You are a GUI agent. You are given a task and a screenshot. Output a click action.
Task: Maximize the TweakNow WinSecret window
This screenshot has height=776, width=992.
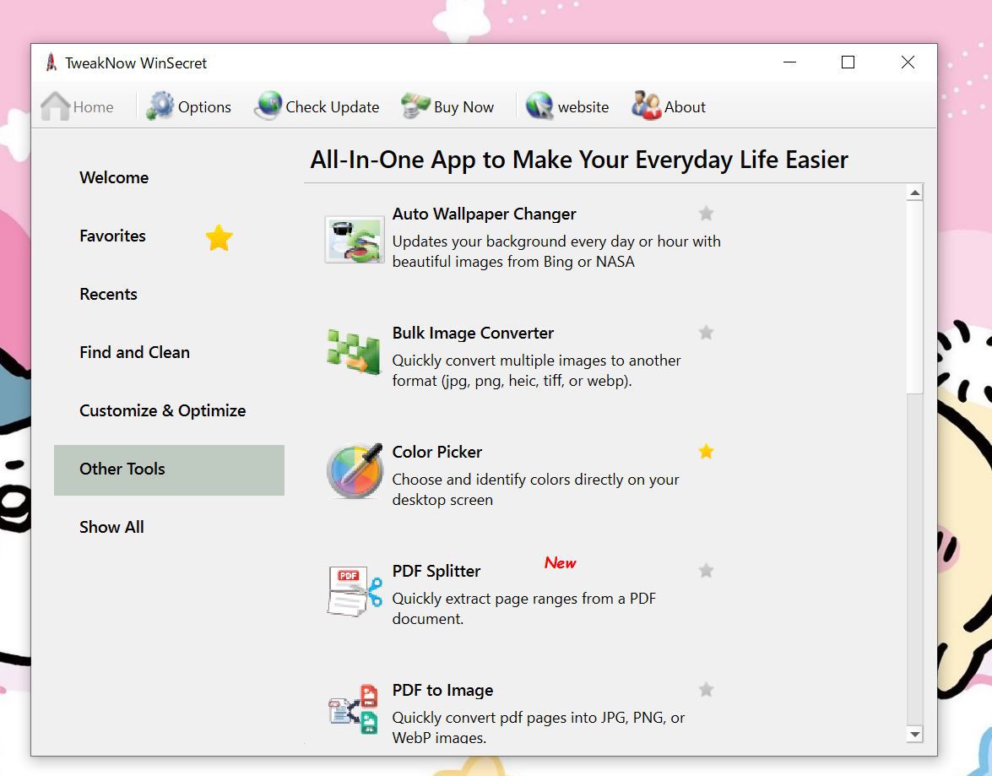tap(848, 62)
